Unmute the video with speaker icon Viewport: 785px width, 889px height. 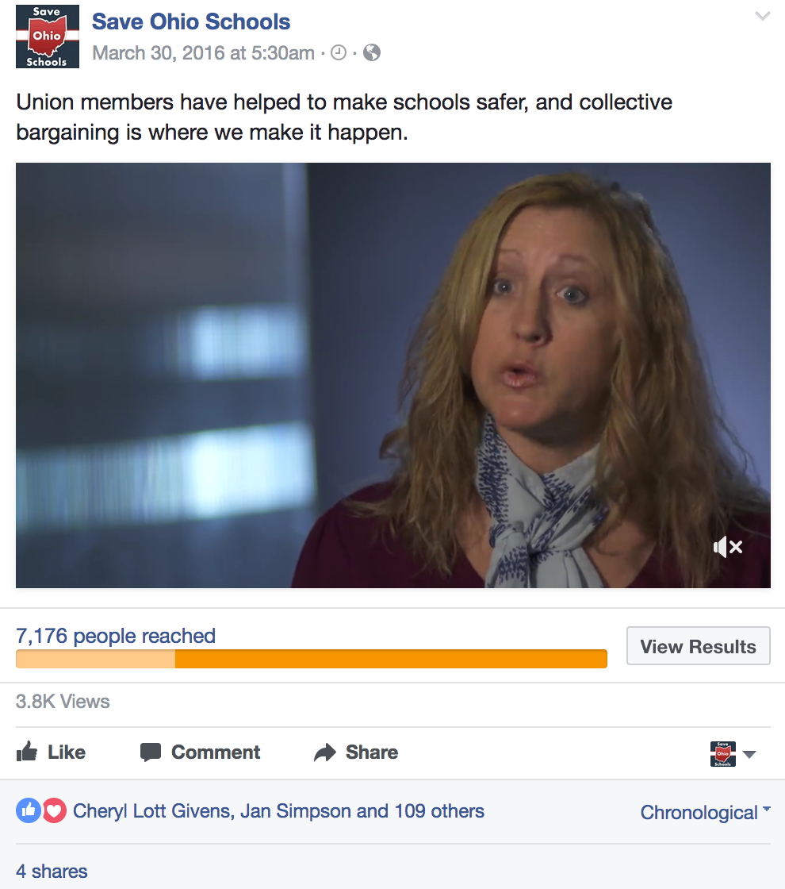(728, 547)
